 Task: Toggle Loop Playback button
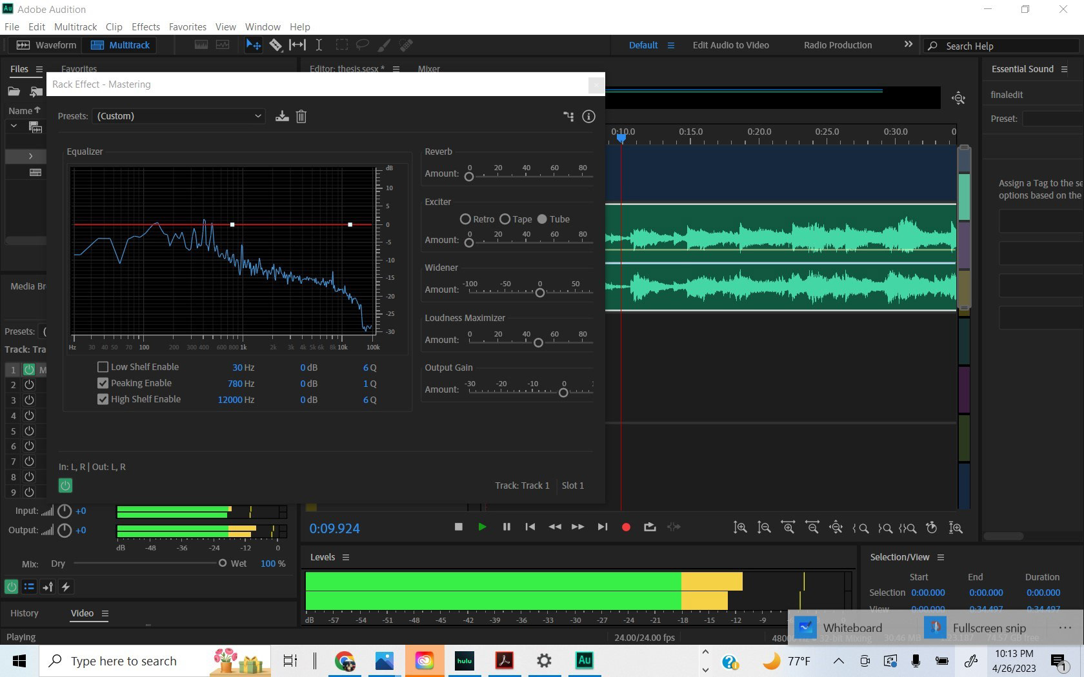point(650,527)
